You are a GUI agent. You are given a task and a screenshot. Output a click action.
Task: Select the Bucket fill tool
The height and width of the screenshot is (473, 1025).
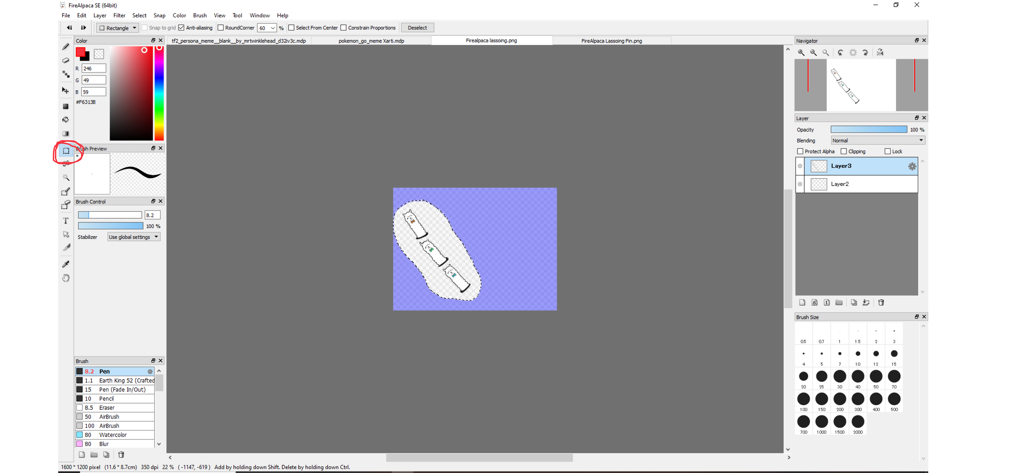(66, 120)
